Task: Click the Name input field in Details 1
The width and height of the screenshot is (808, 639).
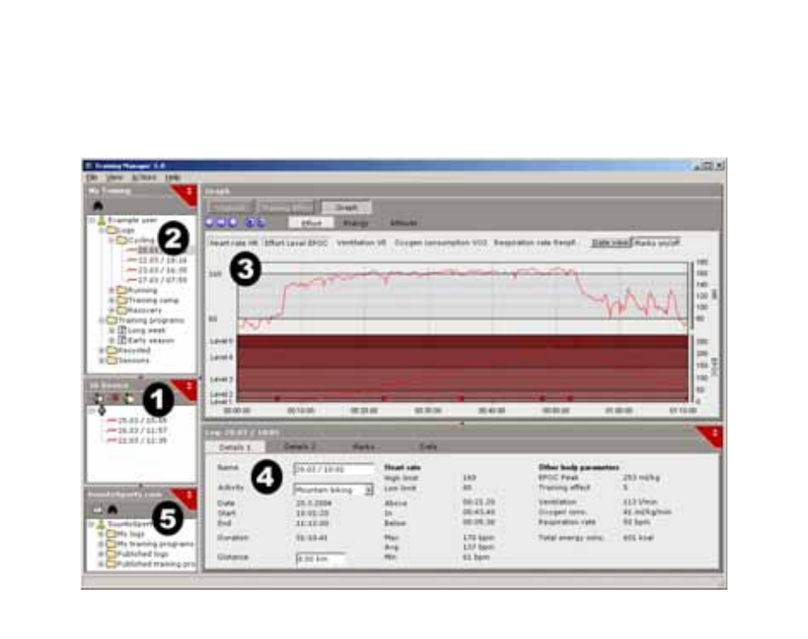Action: (334, 469)
